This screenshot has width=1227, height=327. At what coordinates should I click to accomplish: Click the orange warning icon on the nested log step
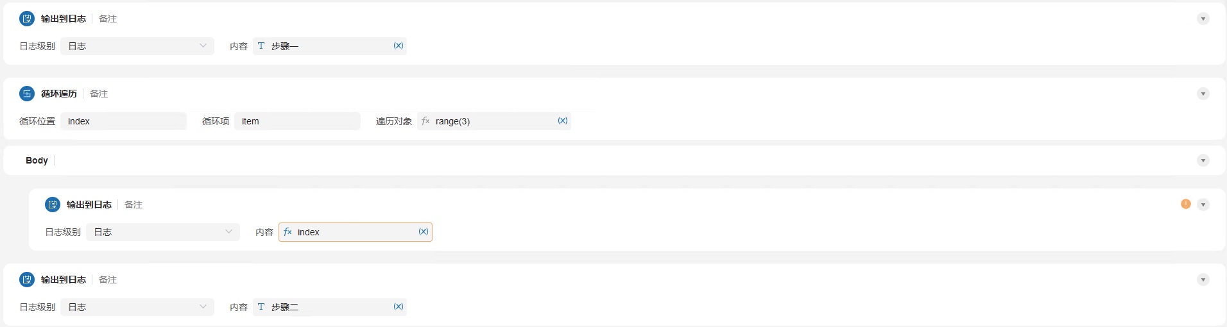pyautogui.click(x=1186, y=204)
